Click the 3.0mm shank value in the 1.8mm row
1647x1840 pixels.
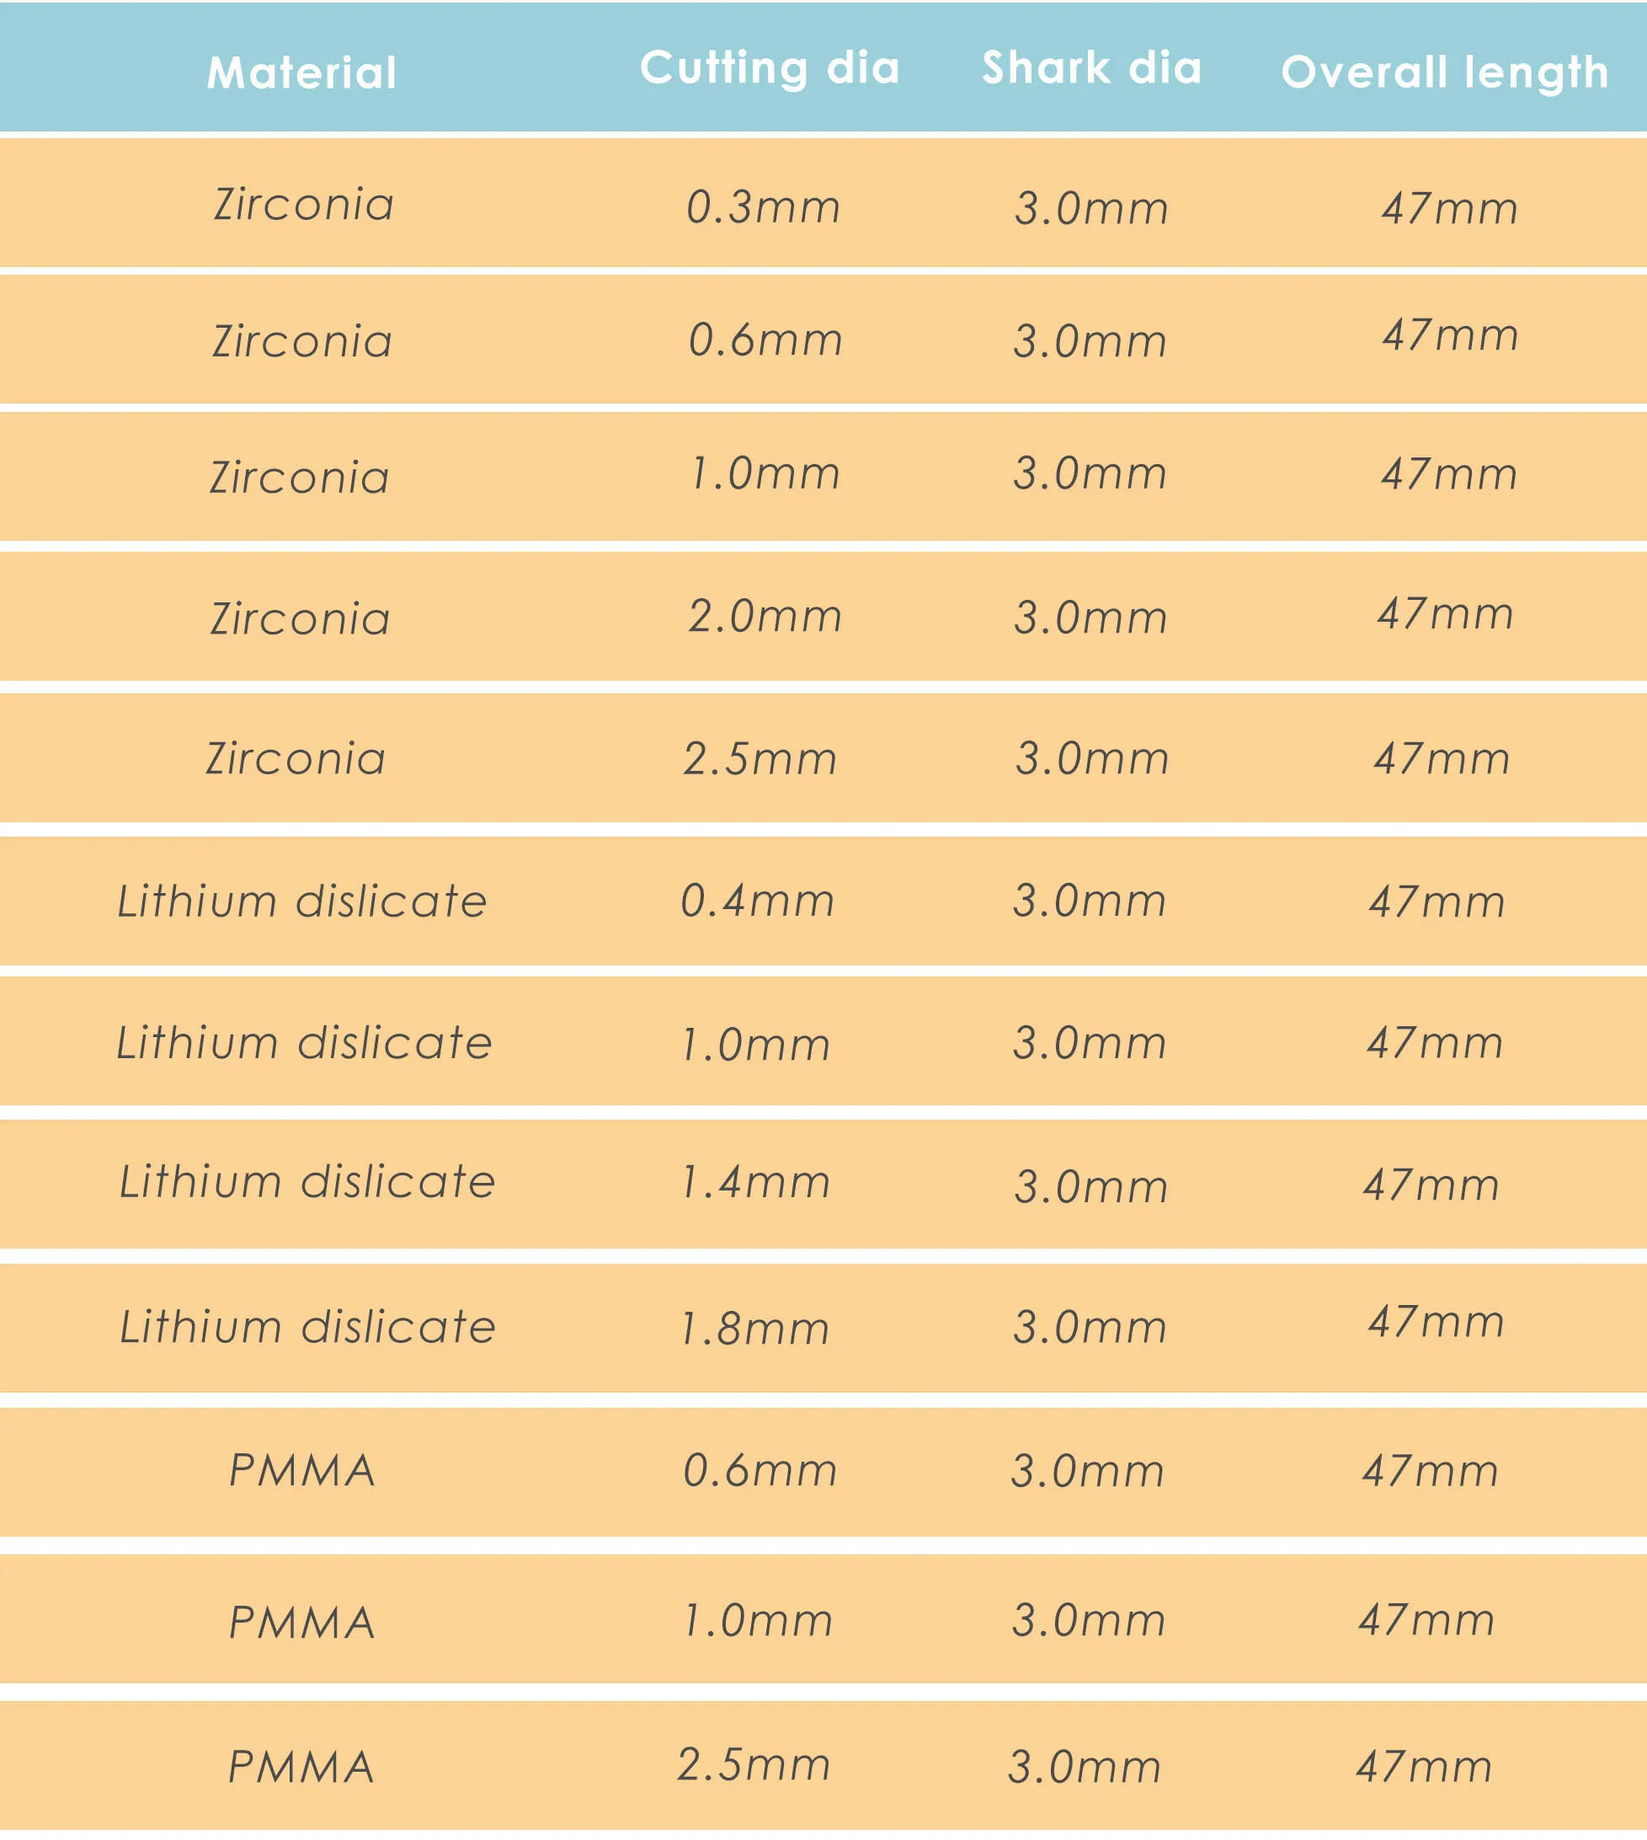click(1090, 1328)
